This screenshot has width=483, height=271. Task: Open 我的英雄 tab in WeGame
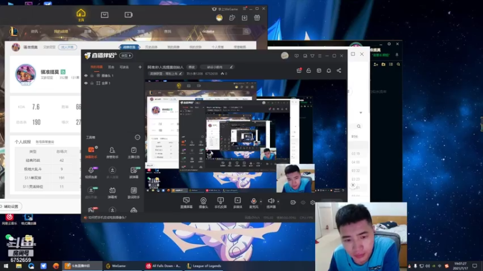(173, 47)
